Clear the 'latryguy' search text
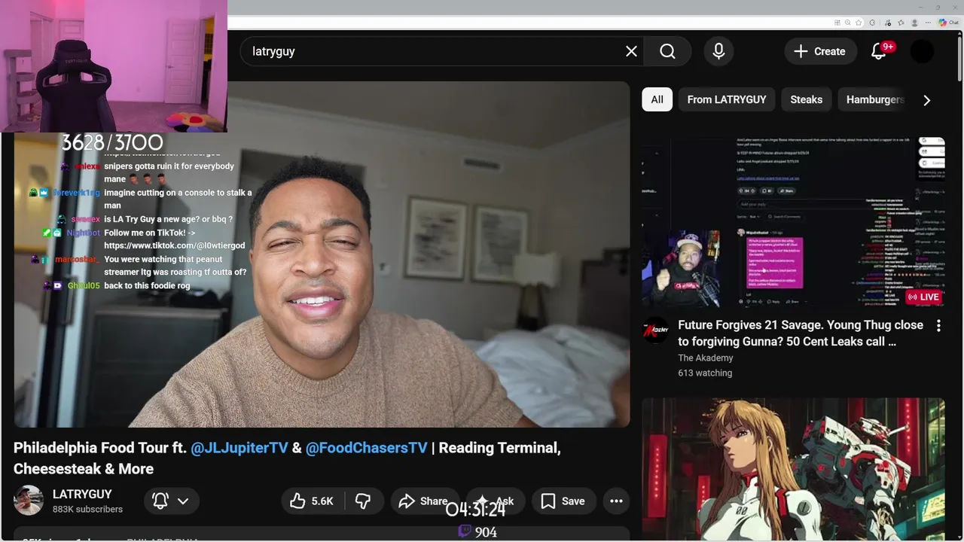This screenshot has width=964, height=542. 631,51
